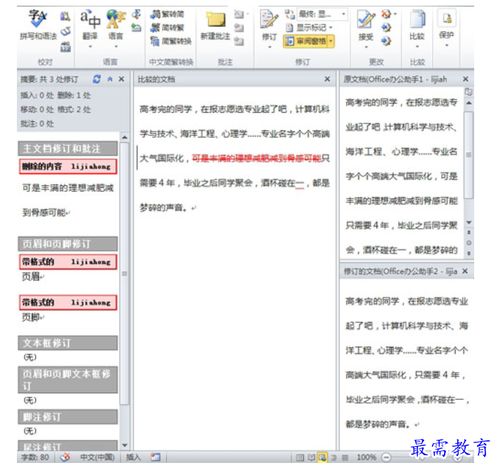
Task: Switch to full-screen reading view icon
Action: click(x=311, y=457)
